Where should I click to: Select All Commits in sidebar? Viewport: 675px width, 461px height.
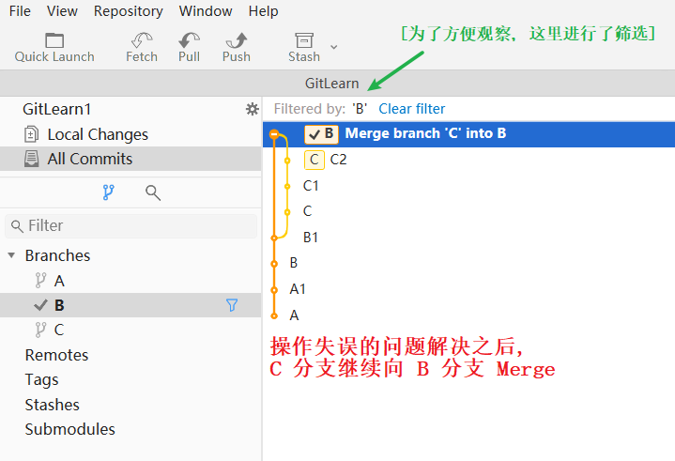click(89, 159)
